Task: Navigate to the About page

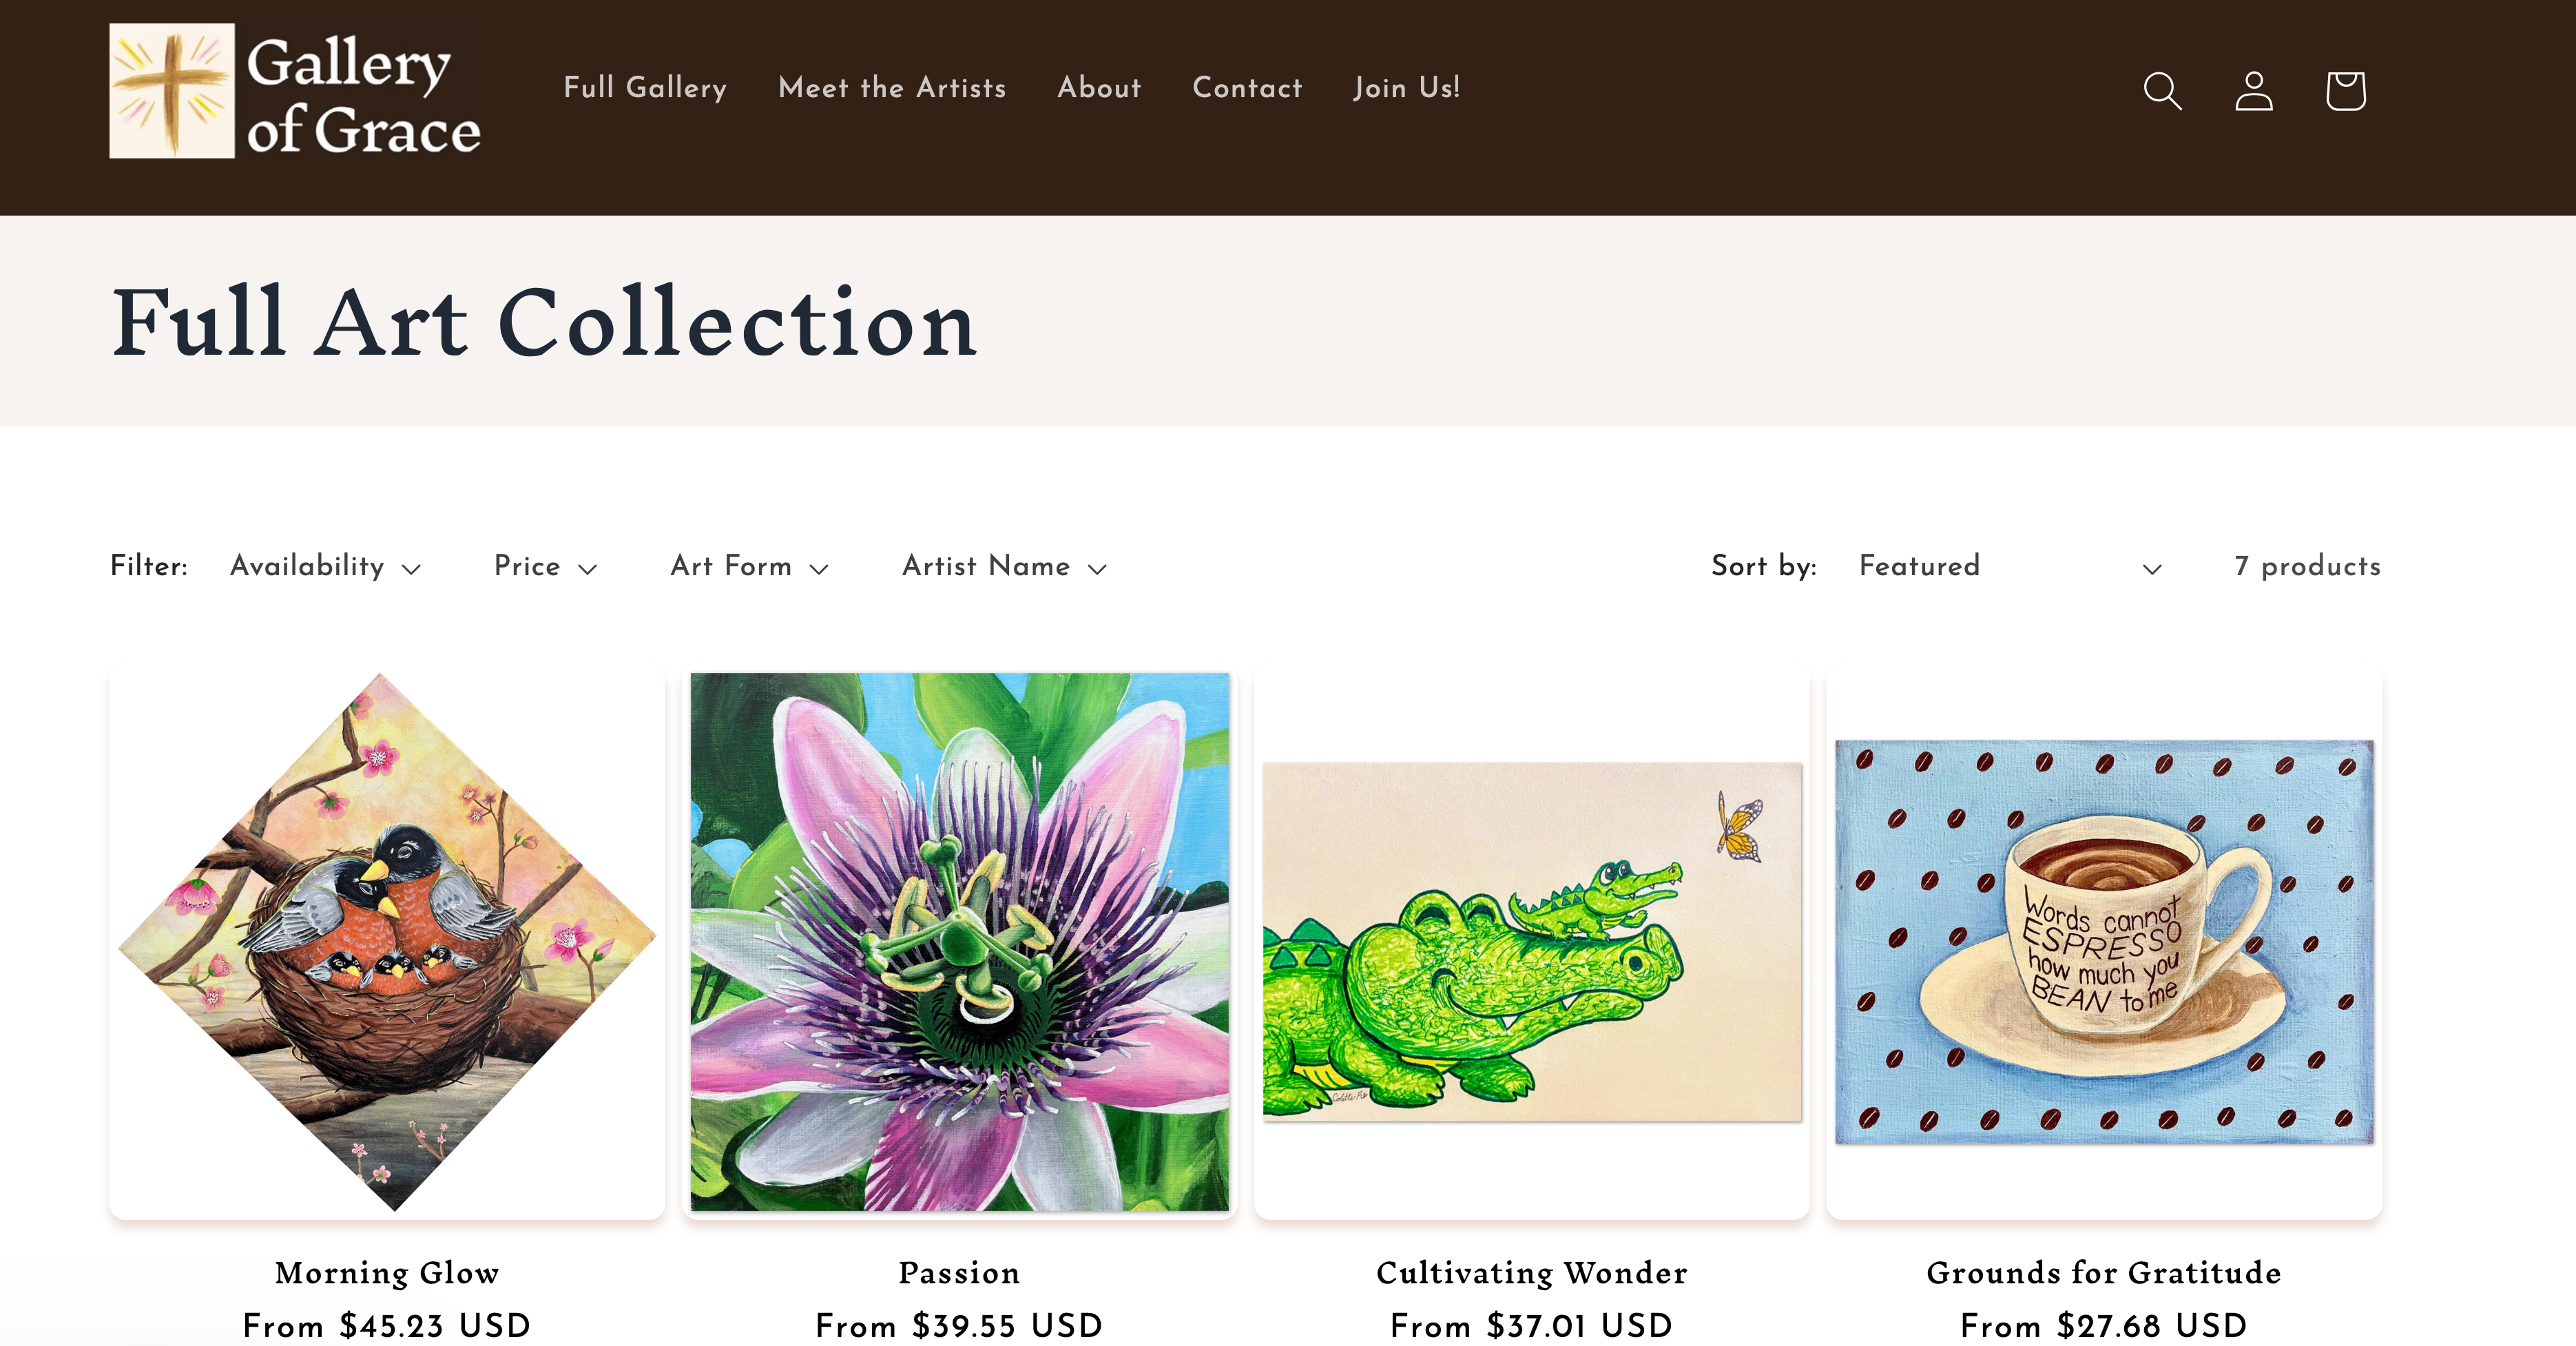Action: (x=1099, y=88)
